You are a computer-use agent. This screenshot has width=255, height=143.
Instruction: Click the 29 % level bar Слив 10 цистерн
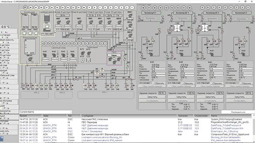point(110,15)
